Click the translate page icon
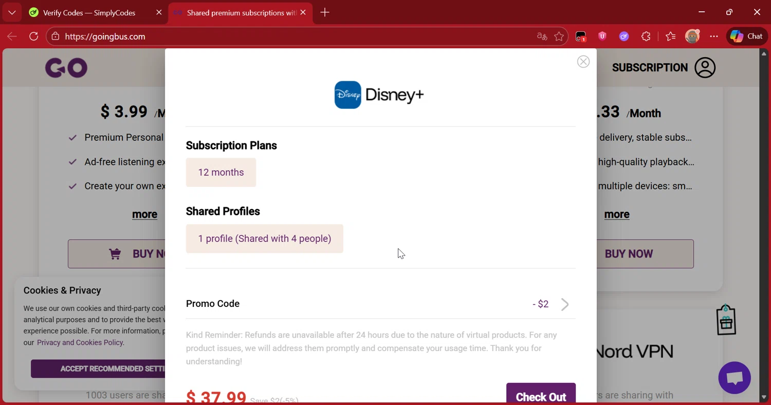 click(542, 36)
